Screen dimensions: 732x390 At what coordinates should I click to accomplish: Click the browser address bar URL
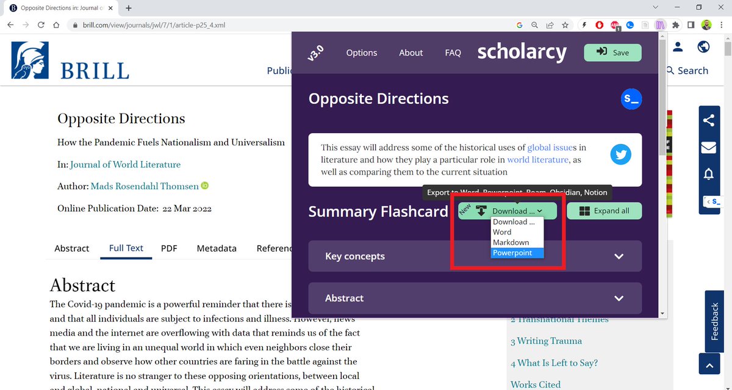[156, 26]
